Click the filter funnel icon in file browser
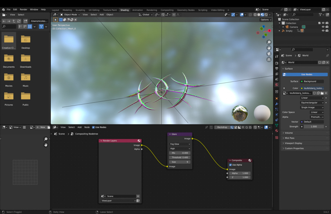 [41, 27]
